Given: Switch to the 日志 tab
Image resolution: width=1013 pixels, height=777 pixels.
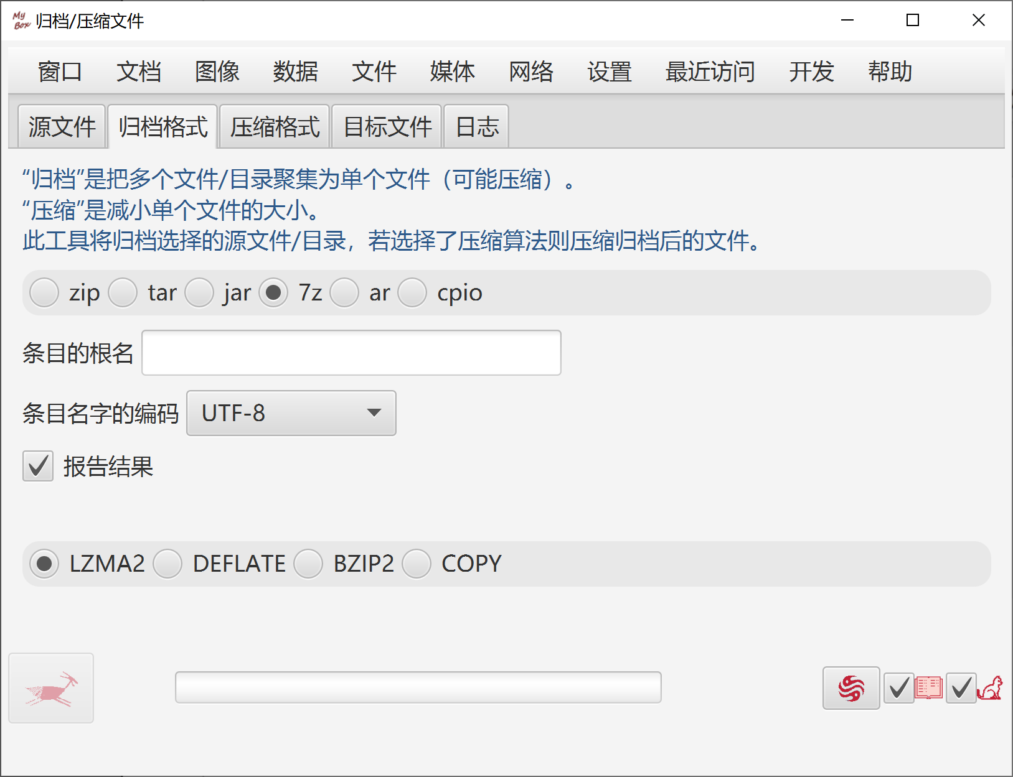Looking at the screenshot, I should pyautogui.click(x=476, y=127).
